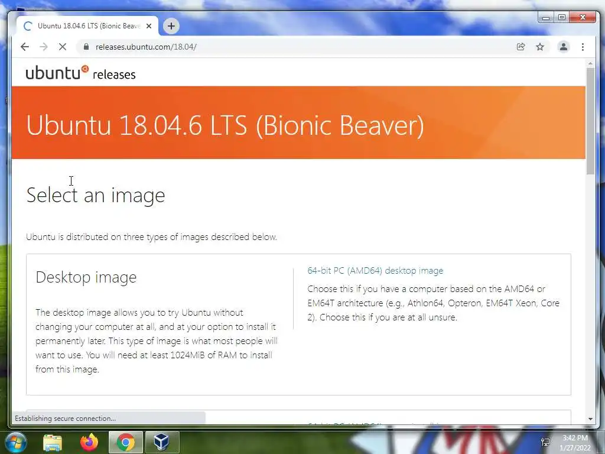This screenshot has height=454, width=605.
Task: Minimize the Chrome window
Action: coord(546,17)
